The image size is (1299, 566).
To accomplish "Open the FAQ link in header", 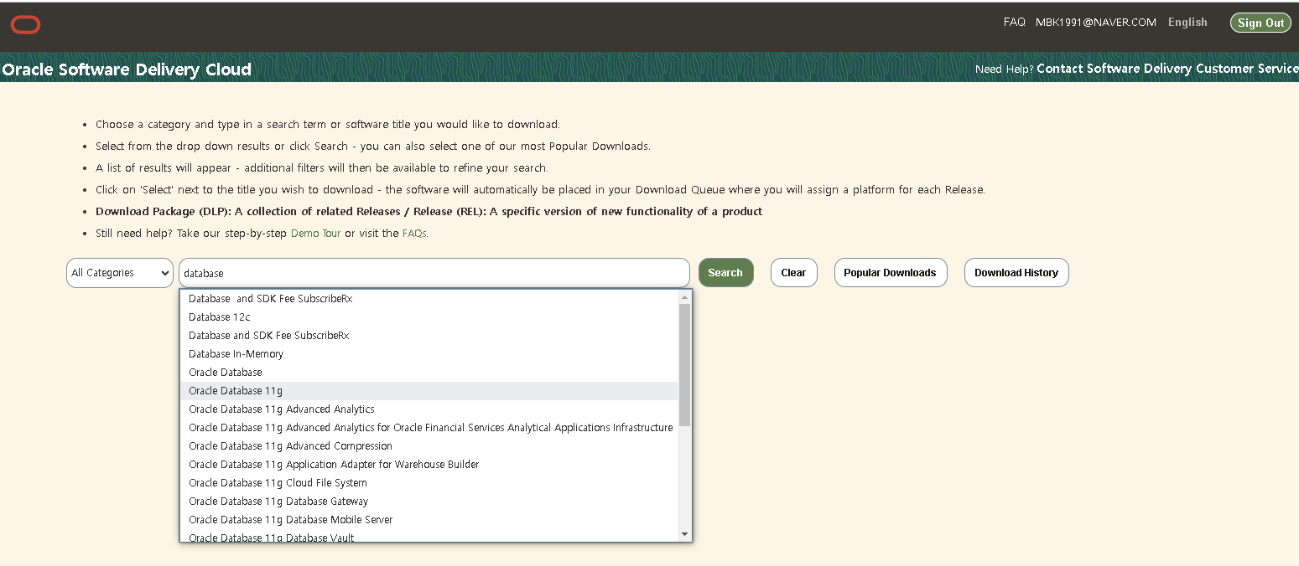I will (1014, 22).
